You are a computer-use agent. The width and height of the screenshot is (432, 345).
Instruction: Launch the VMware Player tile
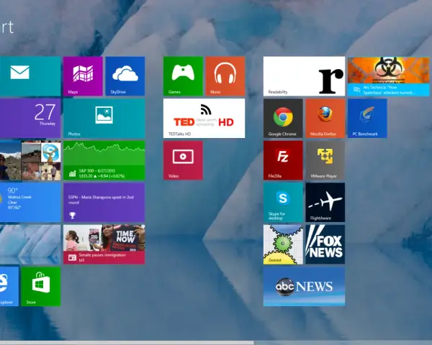325,160
